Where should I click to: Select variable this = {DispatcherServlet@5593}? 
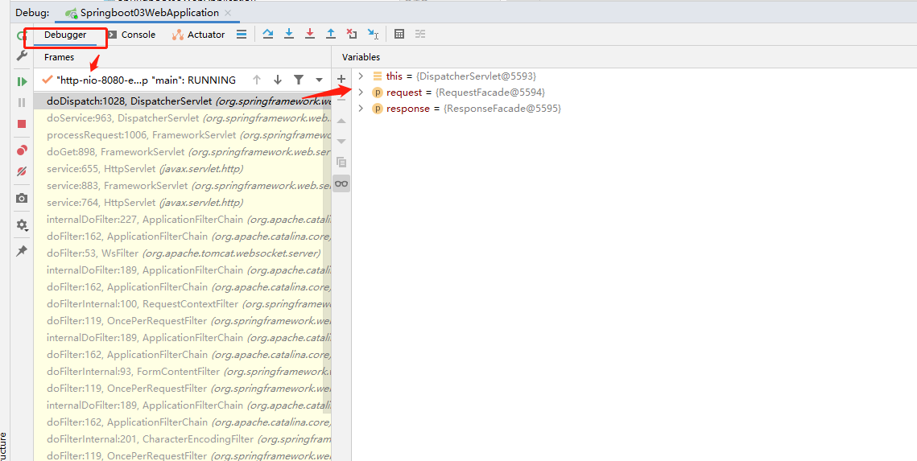[x=461, y=76]
